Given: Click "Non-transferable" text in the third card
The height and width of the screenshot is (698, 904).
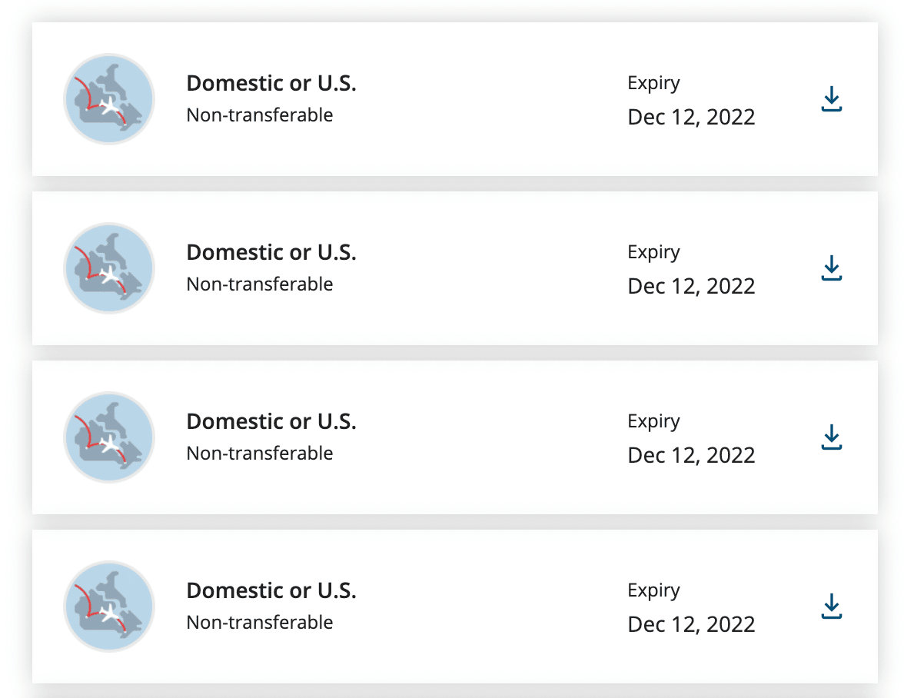Looking at the screenshot, I should (260, 454).
